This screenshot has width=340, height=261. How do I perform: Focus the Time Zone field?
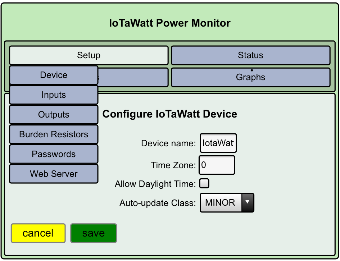pos(217,165)
